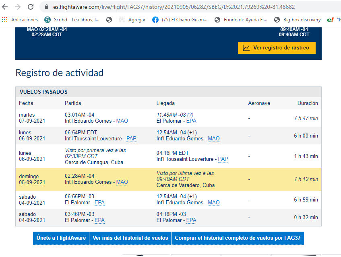Open the Fondo de Ayuda Fi bookmark

241,20
